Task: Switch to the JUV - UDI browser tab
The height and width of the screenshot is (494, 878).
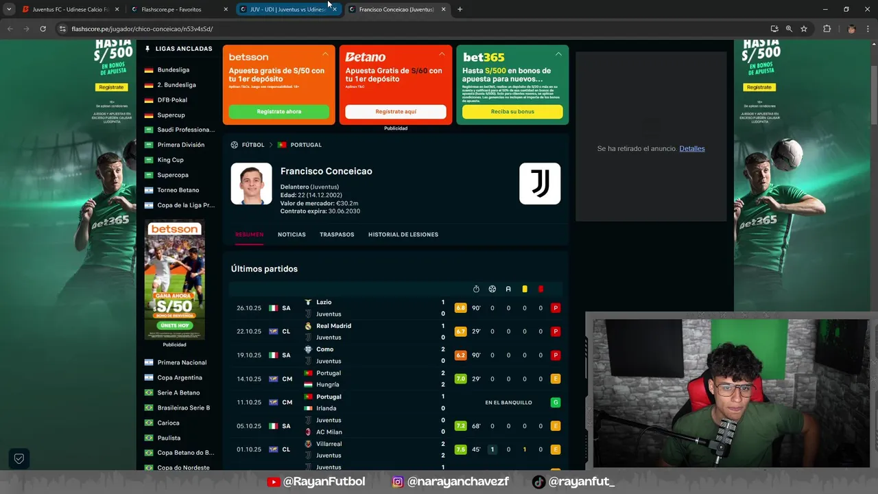Action: [x=287, y=10]
